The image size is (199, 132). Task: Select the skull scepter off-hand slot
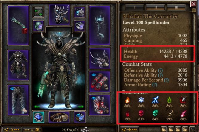click(99, 25)
